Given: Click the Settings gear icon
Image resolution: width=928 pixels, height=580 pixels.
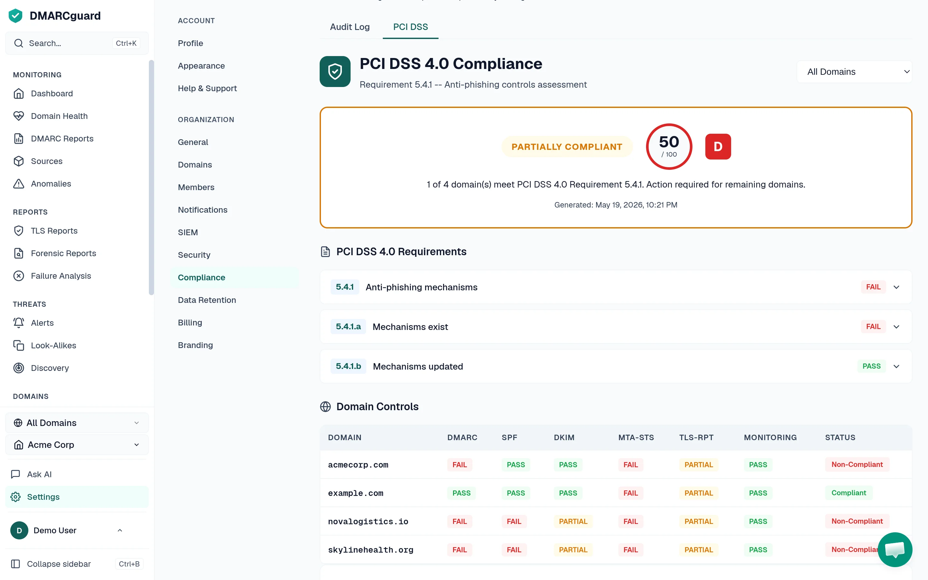Looking at the screenshot, I should 15,497.
